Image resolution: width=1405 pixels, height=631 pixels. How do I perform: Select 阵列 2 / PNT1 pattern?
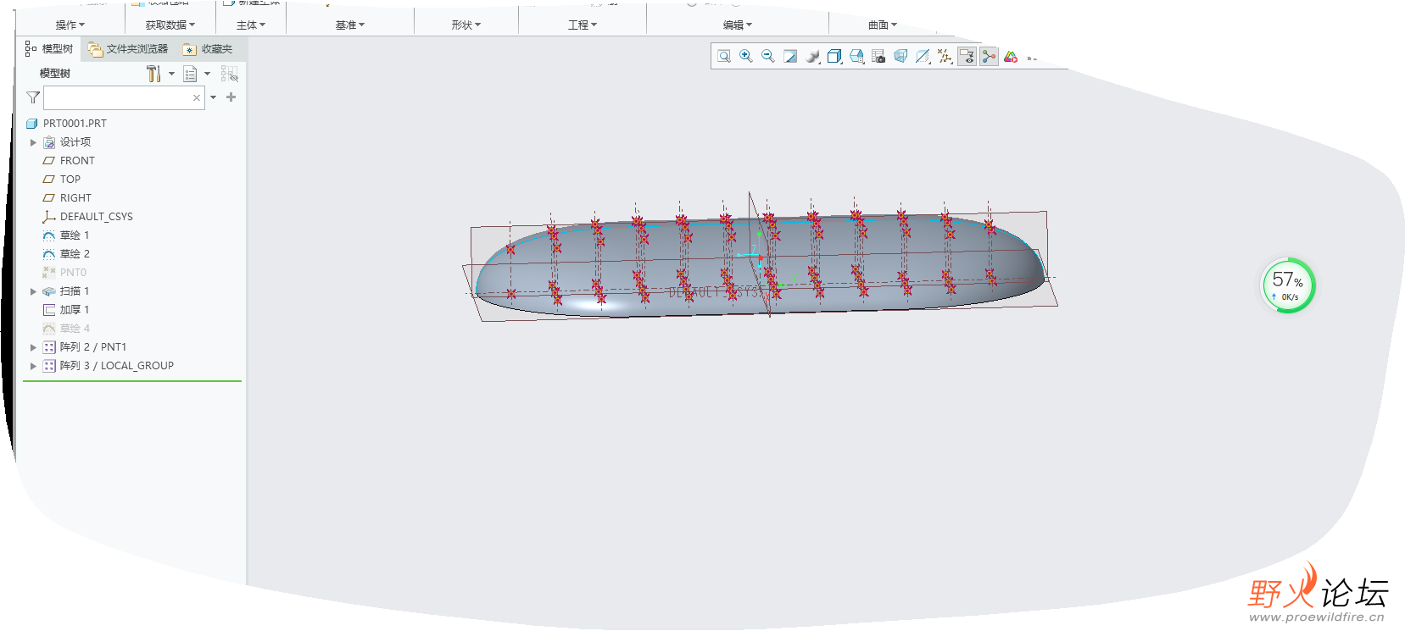tap(85, 347)
